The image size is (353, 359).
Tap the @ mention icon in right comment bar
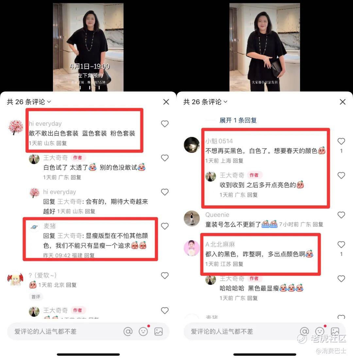[304, 331]
